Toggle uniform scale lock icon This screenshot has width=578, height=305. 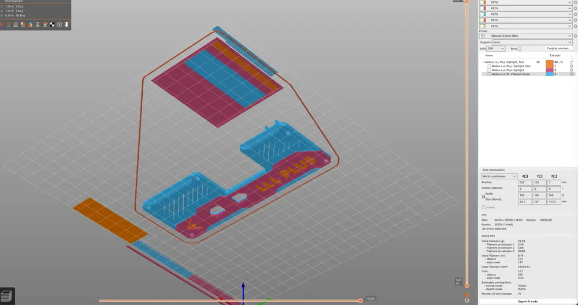click(x=484, y=197)
